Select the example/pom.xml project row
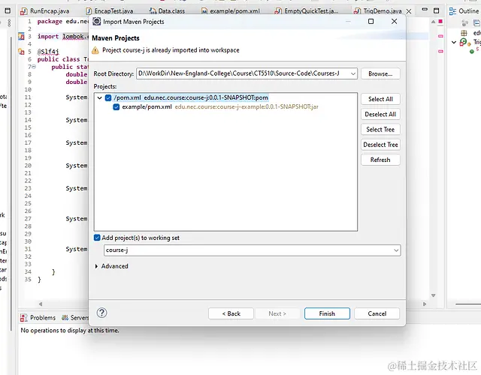This screenshot has width=481, height=375. [x=220, y=106]
